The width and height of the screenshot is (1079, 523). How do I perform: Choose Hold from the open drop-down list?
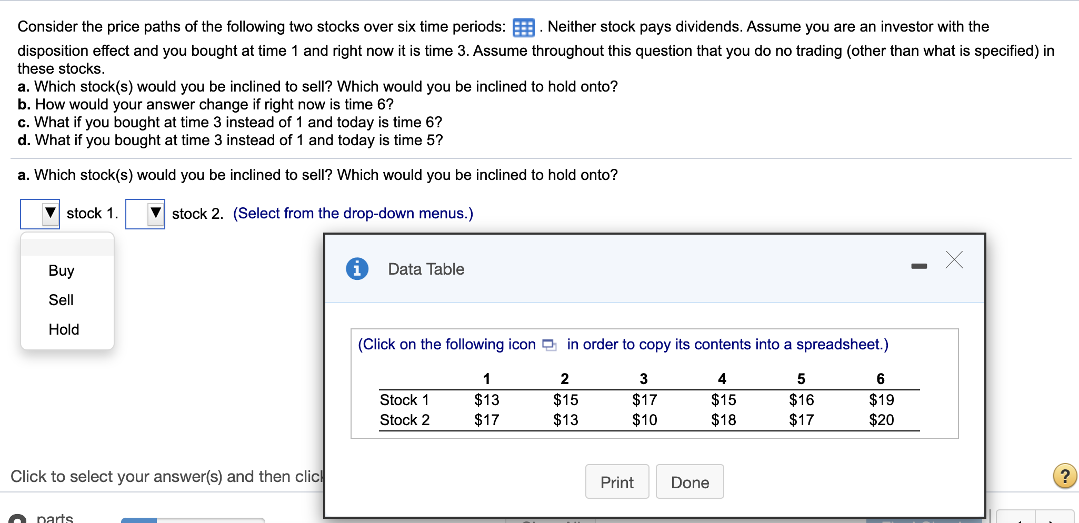tap(63, 329)
